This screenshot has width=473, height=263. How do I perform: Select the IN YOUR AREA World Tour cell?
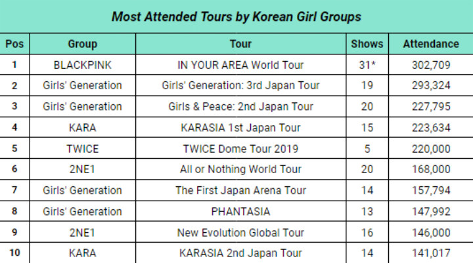pyautogui.click(x=240, y=65)
